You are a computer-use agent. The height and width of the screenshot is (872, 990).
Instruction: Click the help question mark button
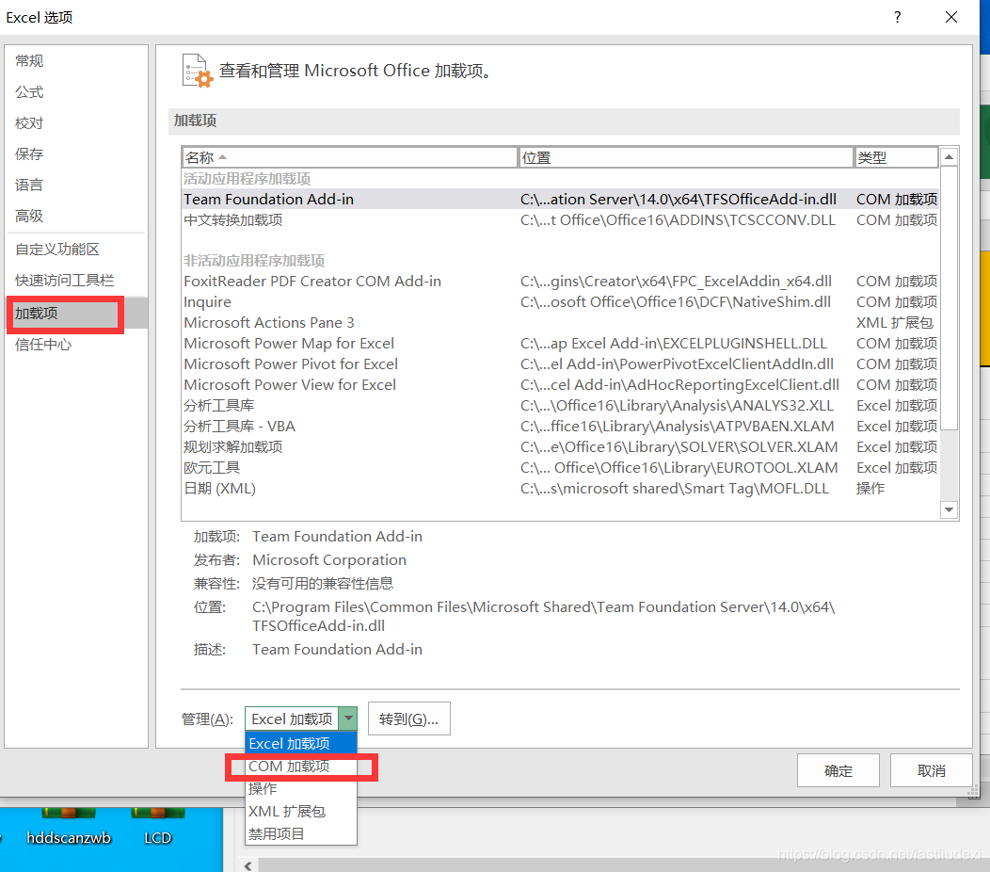coord(897,17)
